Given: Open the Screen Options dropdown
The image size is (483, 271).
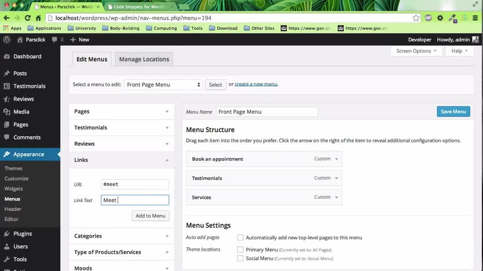Looking at the screenshot, I should pos(417,51).
